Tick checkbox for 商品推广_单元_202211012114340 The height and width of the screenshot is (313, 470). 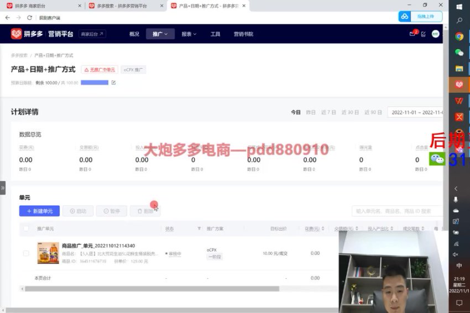pyautogui.click(x=26, y=253)
